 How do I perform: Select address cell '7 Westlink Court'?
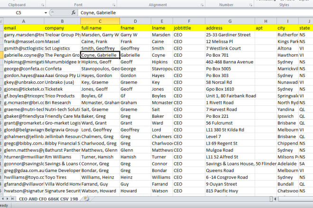pyautogui.click(x=230, y=48)
